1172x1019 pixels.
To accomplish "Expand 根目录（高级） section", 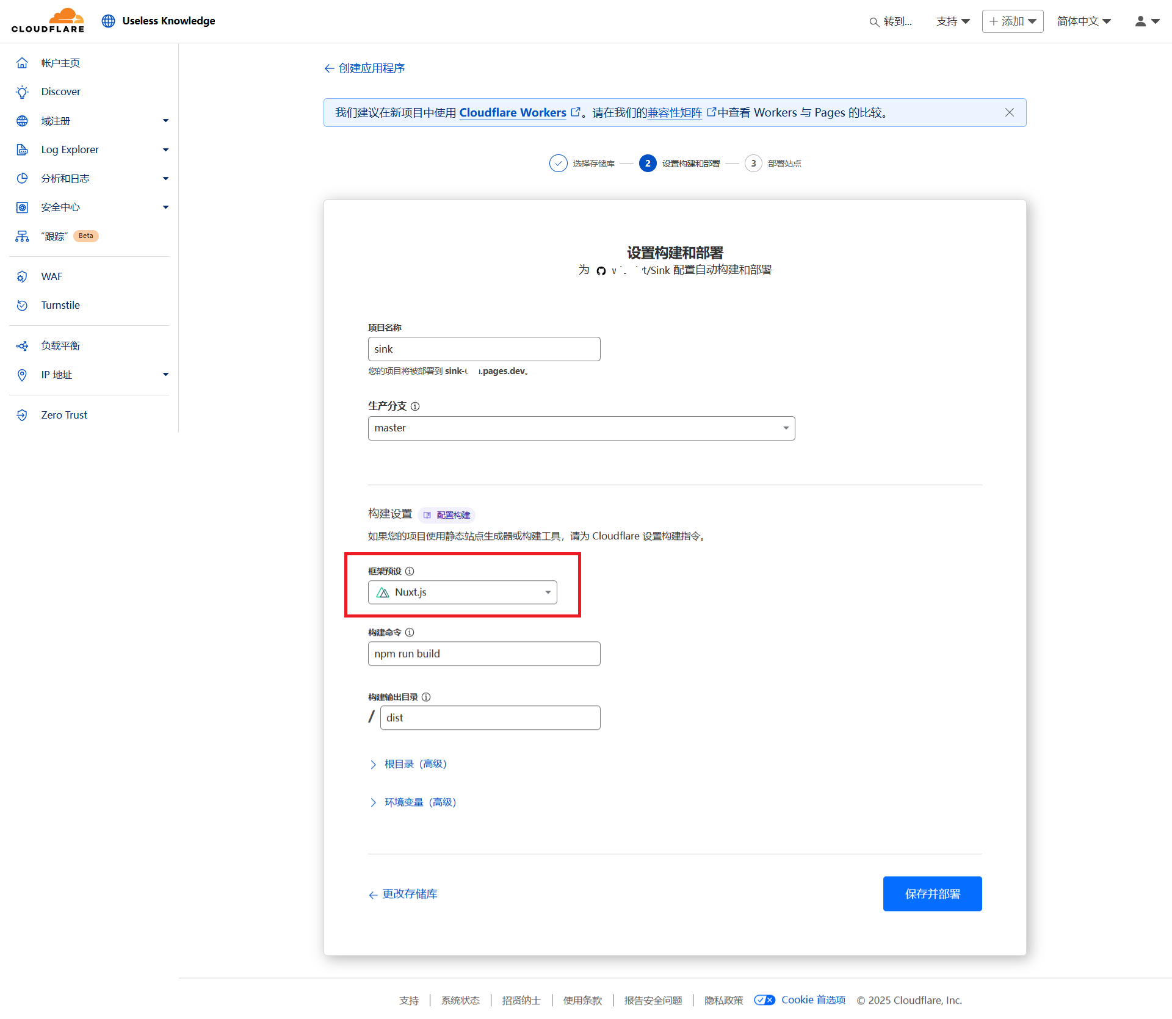I will 415,764.
